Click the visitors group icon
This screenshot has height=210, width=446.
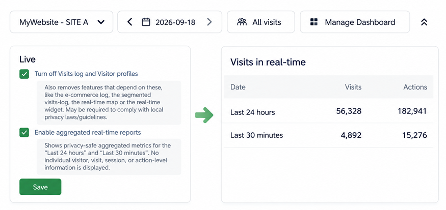tap(242, 22)
